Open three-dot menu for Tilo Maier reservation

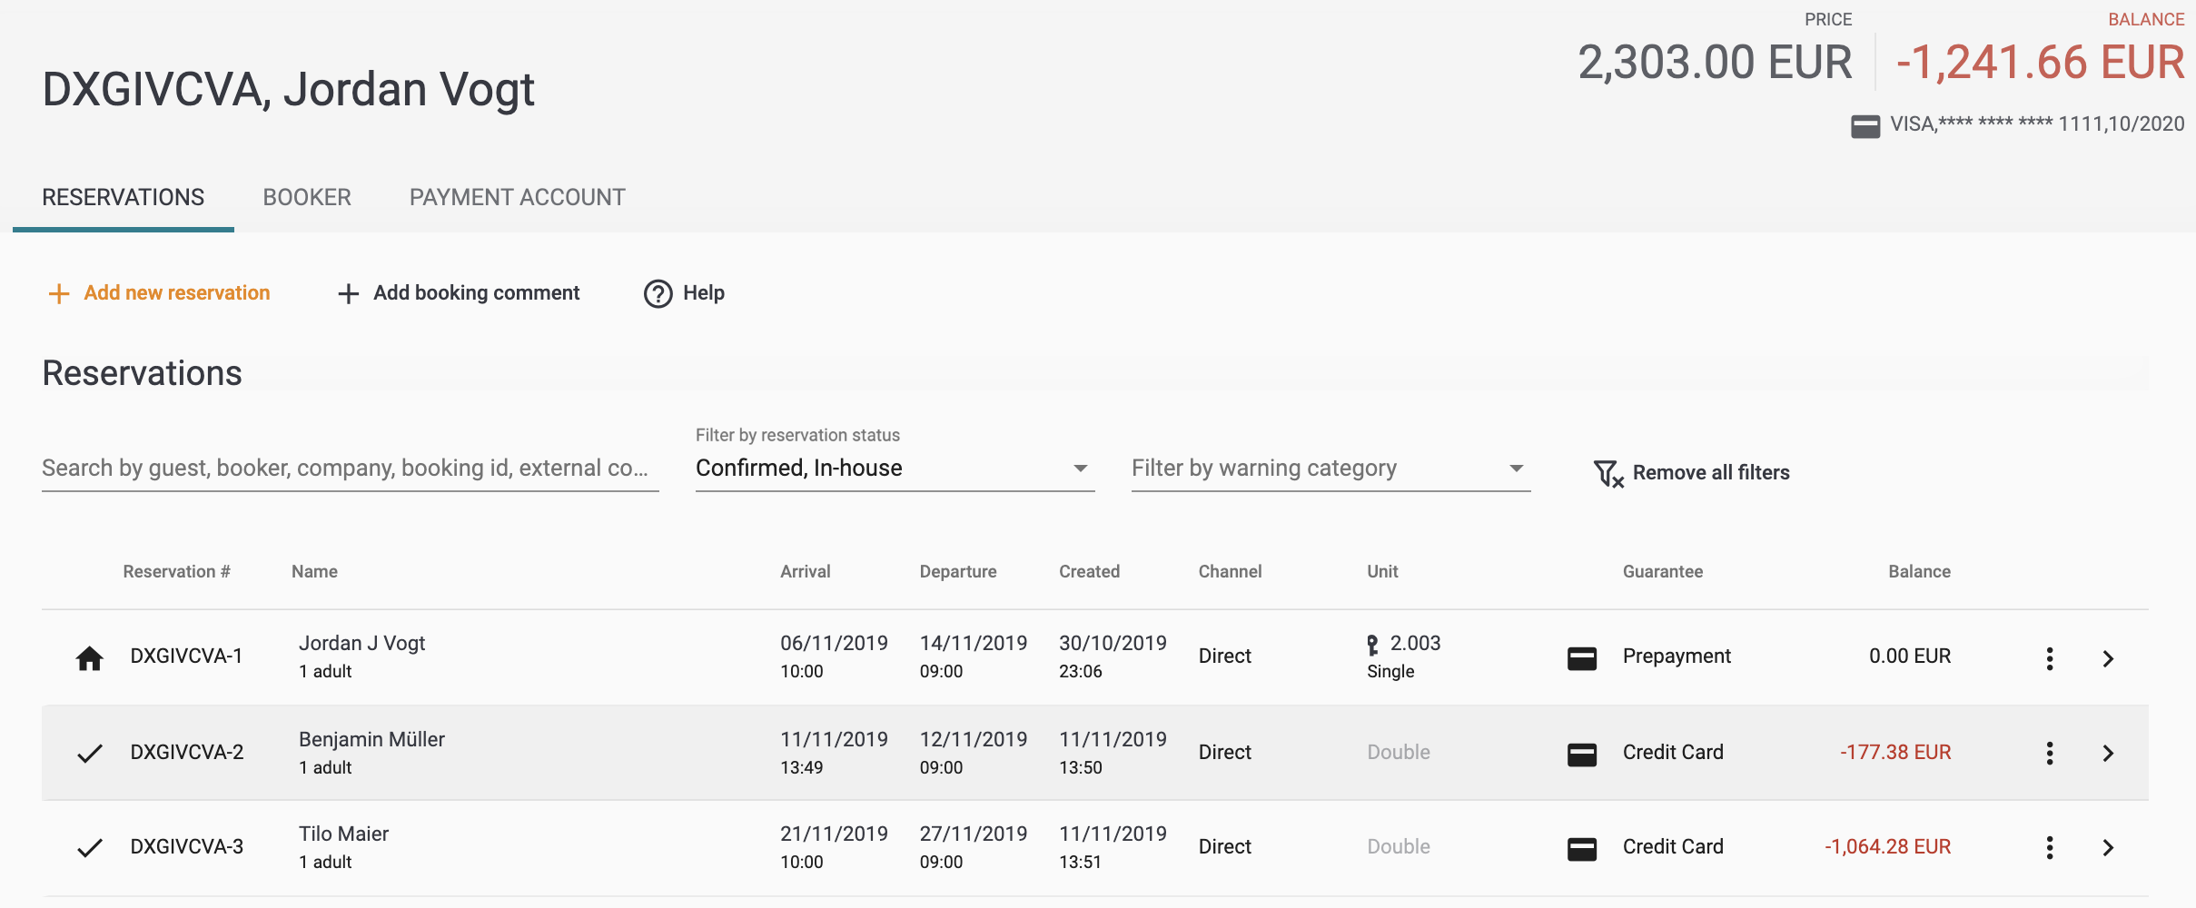point(2049,847)
